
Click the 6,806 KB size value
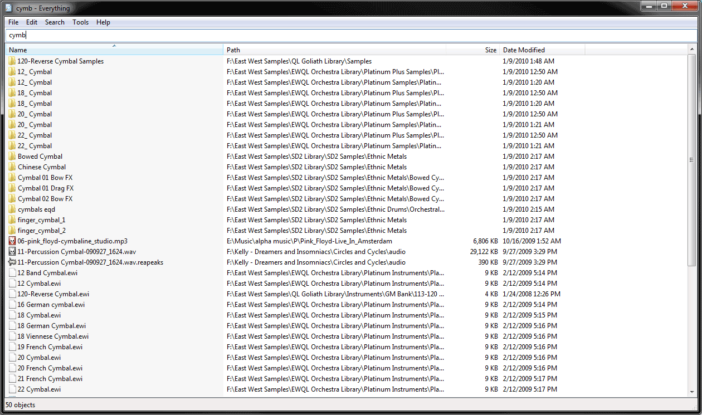(485, 241)
